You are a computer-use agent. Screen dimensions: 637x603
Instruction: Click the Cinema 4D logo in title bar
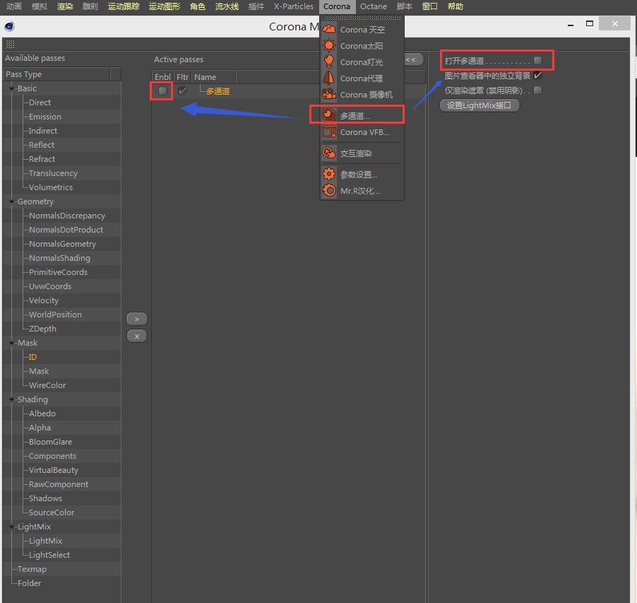click(x=9, y=26)
